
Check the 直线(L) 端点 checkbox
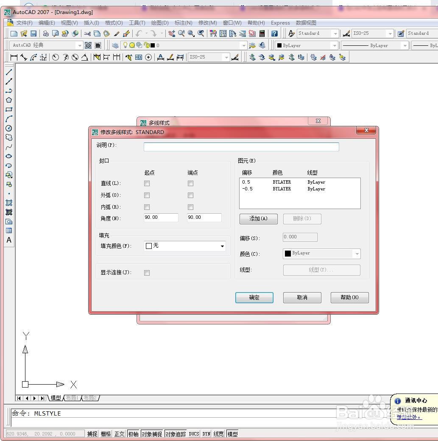(x=190, y=183)
